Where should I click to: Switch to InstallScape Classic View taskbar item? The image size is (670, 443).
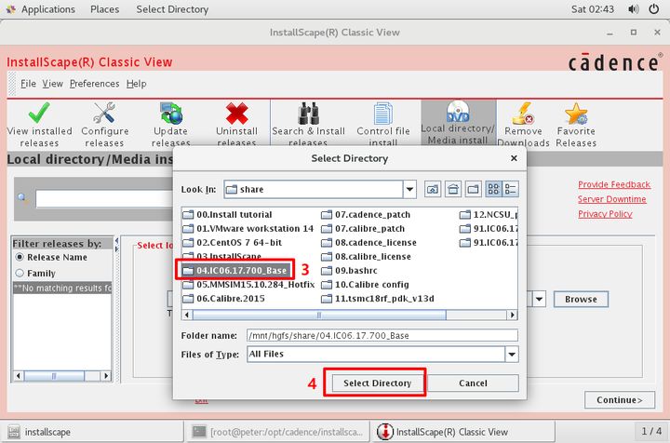point(463,432)
